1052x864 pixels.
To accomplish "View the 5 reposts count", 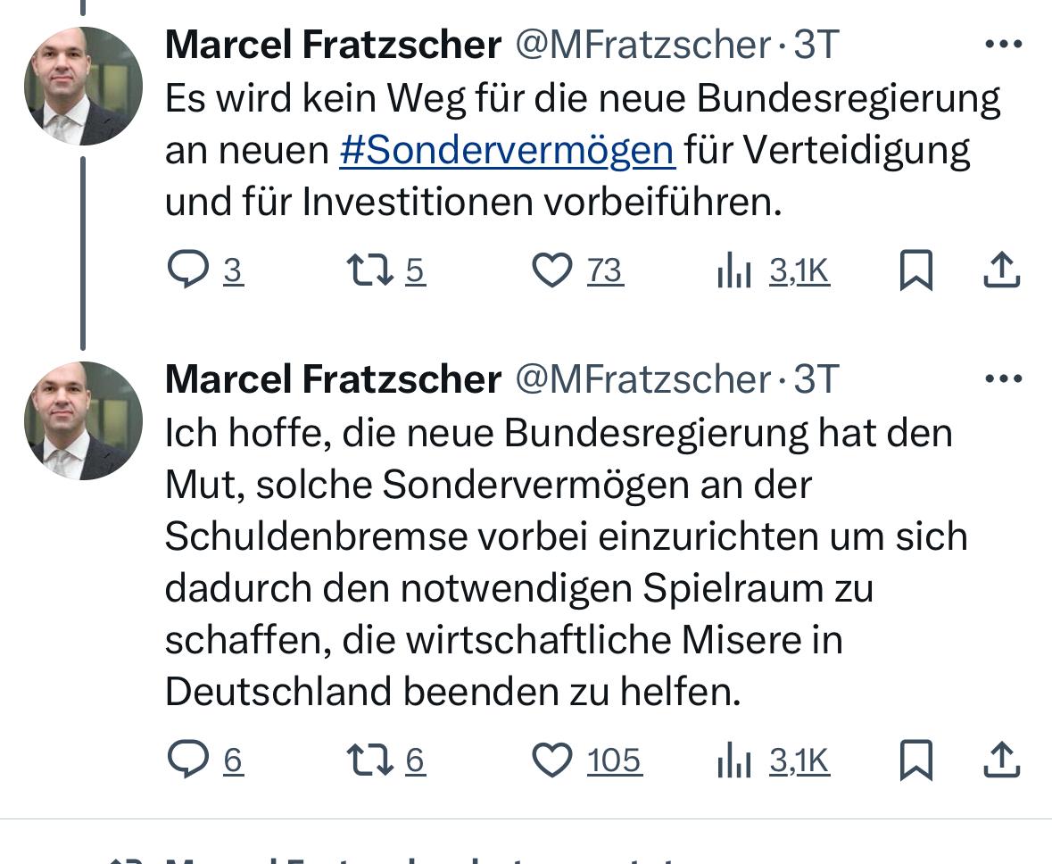I will tap(416, 270).
